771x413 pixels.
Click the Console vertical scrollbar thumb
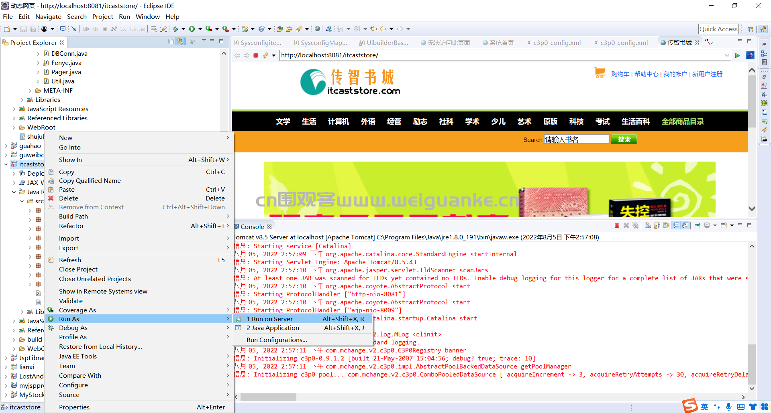(x=752, y=364)
